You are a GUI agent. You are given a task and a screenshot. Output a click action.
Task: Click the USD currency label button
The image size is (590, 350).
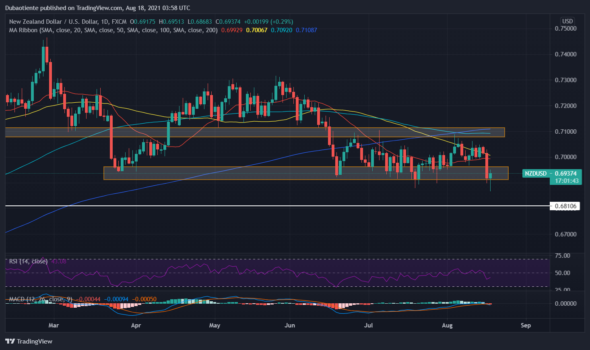click(567, 21)
